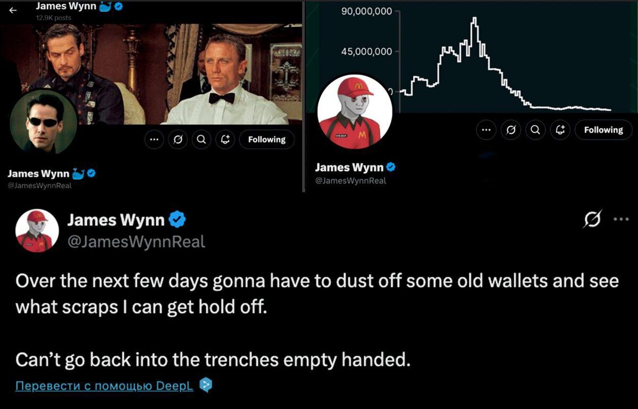Search posts on right profile

[x=535, y=130]
